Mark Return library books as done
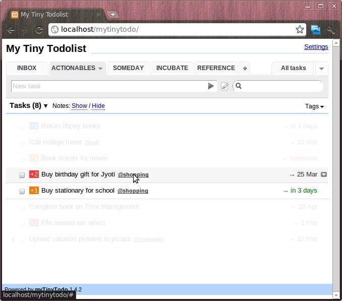The width and height of the screenshot is (342, 301). click(x=22, y=127)
